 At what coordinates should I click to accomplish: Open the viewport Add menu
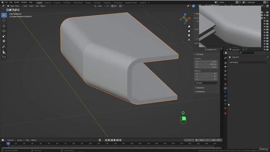pos(37,6)
